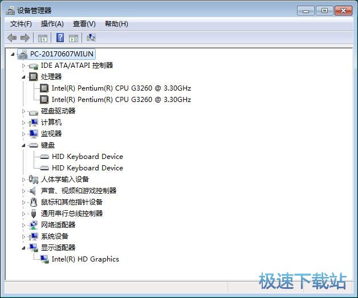Expand the IDE ATA/ATAPI 控制器 node
Image resolution: width=358 pixels, height=298 pixels.
pyautogui.click(x=23, y=66)
